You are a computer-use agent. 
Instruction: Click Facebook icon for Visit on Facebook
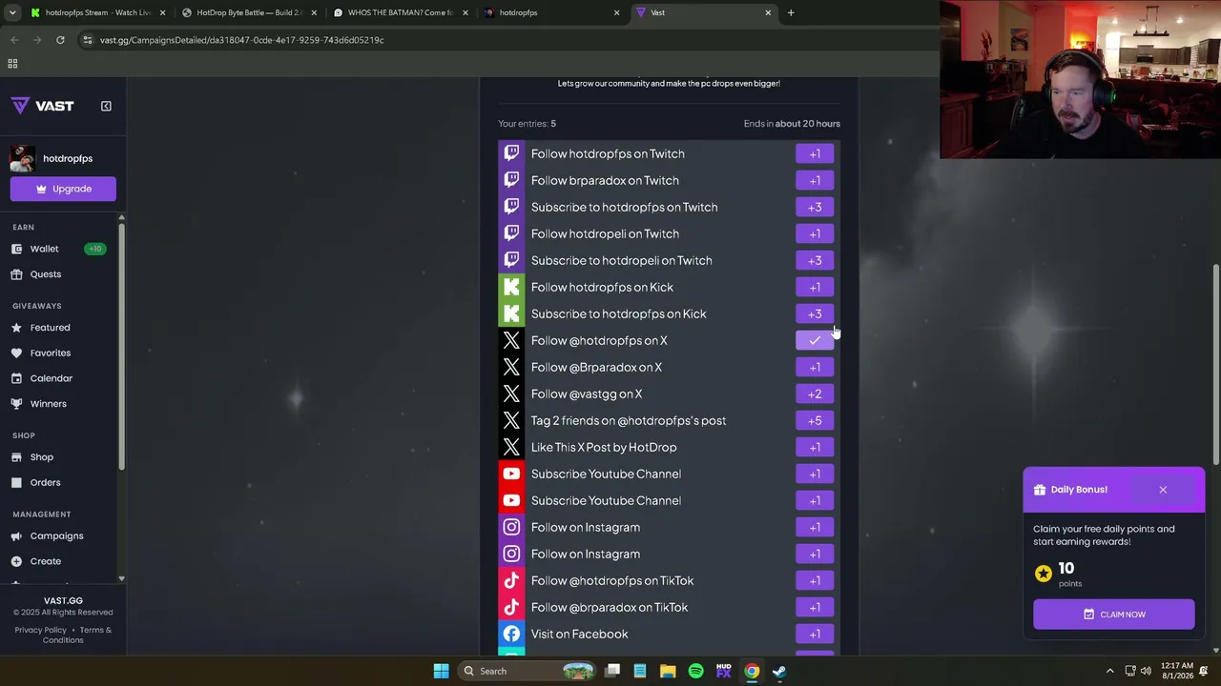(x=511, y=634)
